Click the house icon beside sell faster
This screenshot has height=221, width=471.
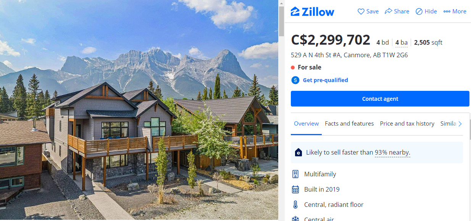click(298, 153)
